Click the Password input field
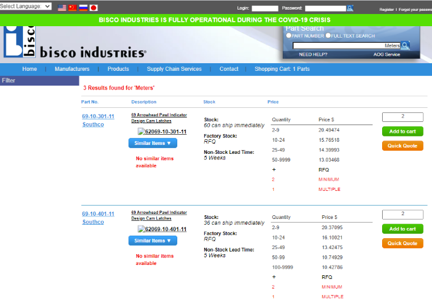Screen dimensions: 432x302 pyautogui.click(x=325, y=8)
